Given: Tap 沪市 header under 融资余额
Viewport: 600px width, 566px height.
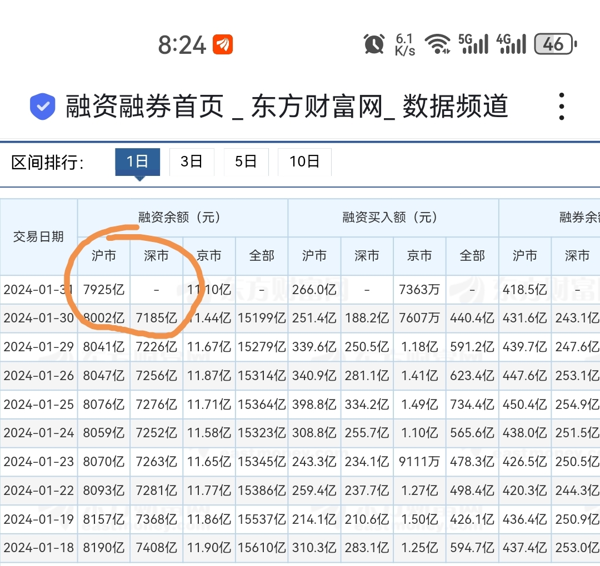Looking at the screenshot, I should click(x=104, y=255).
